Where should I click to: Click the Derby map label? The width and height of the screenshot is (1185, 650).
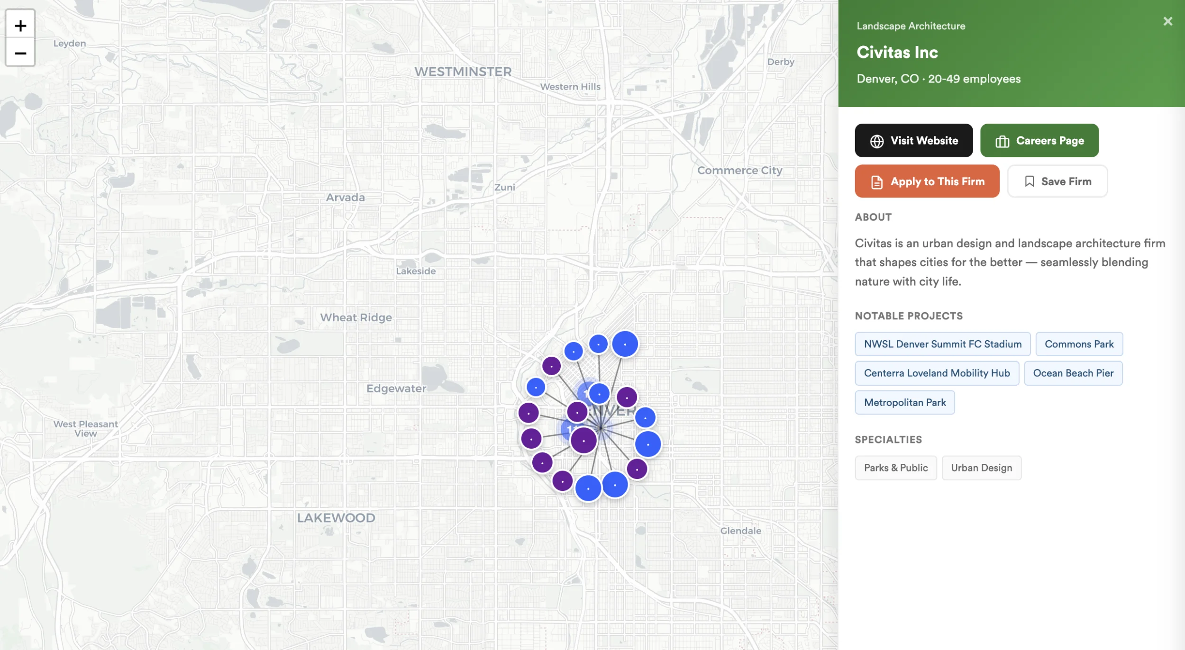click(781, 62)
